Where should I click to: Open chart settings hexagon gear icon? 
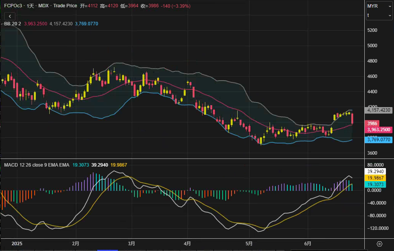[x=379, y=244]
